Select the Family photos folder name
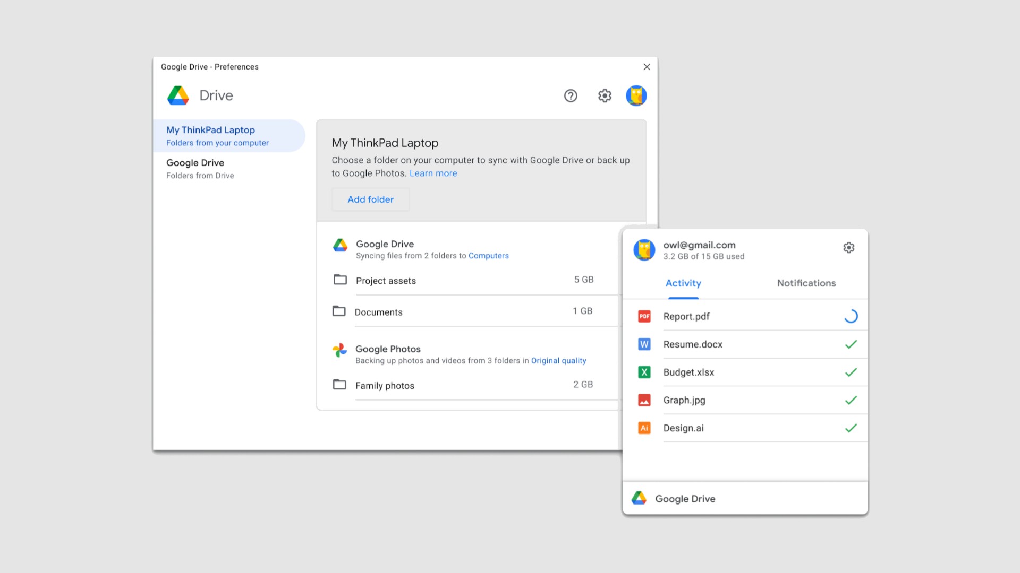1020x573 pixels. point(385,386)
